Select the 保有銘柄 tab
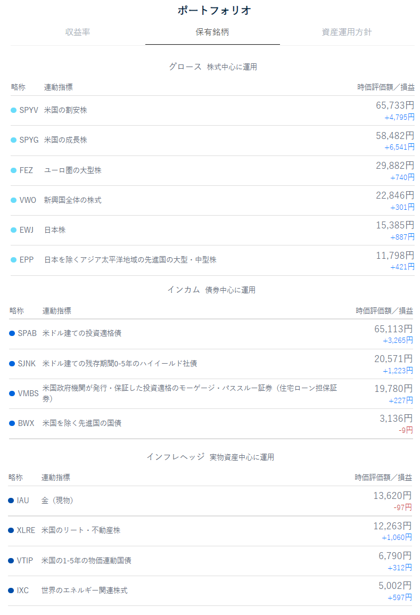Screen dimensions: 420x615 (212, 32)
